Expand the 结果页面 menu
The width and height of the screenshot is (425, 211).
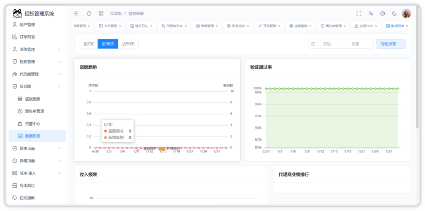[37, 148]
